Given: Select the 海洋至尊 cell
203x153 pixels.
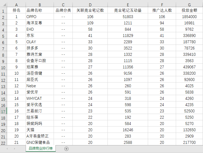Looking at the screenshot, I should pyautogui.click(x=40, y=23).
